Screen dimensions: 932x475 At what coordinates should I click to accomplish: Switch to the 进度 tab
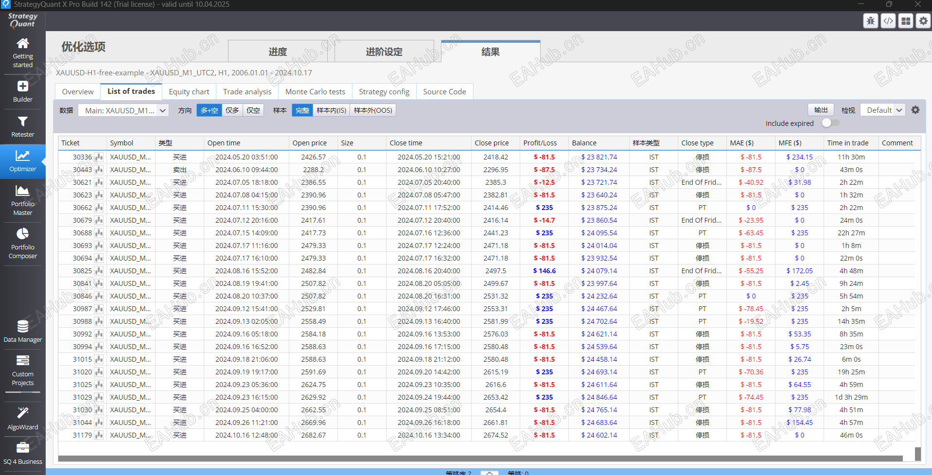click(278, 52)
